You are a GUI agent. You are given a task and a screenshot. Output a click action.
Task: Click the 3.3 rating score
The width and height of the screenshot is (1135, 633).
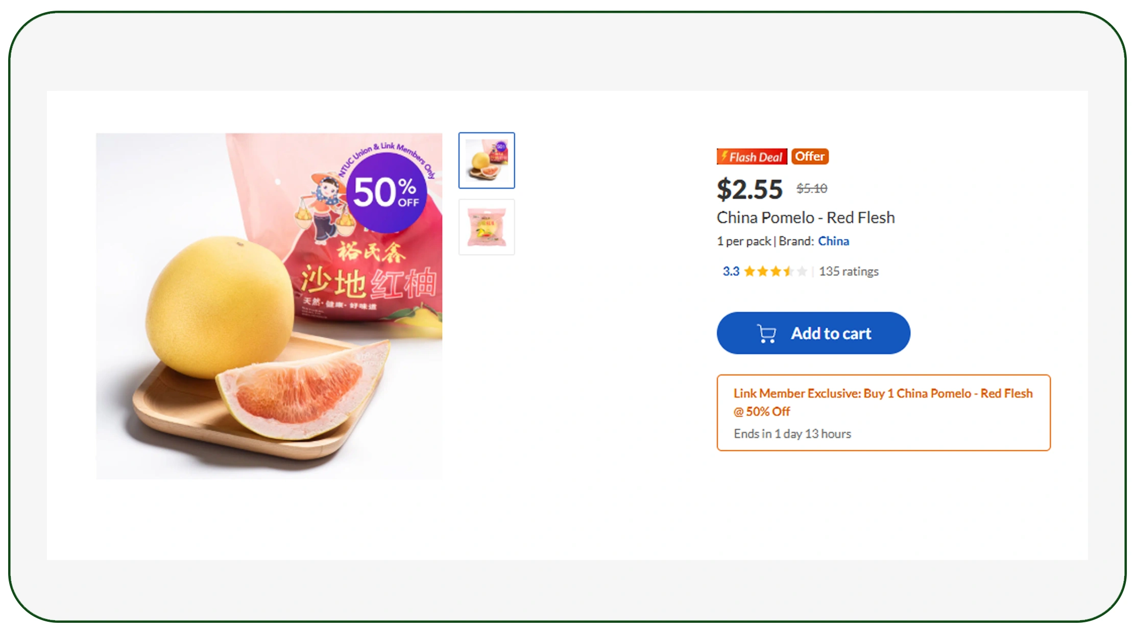click(x=731, y=272)
